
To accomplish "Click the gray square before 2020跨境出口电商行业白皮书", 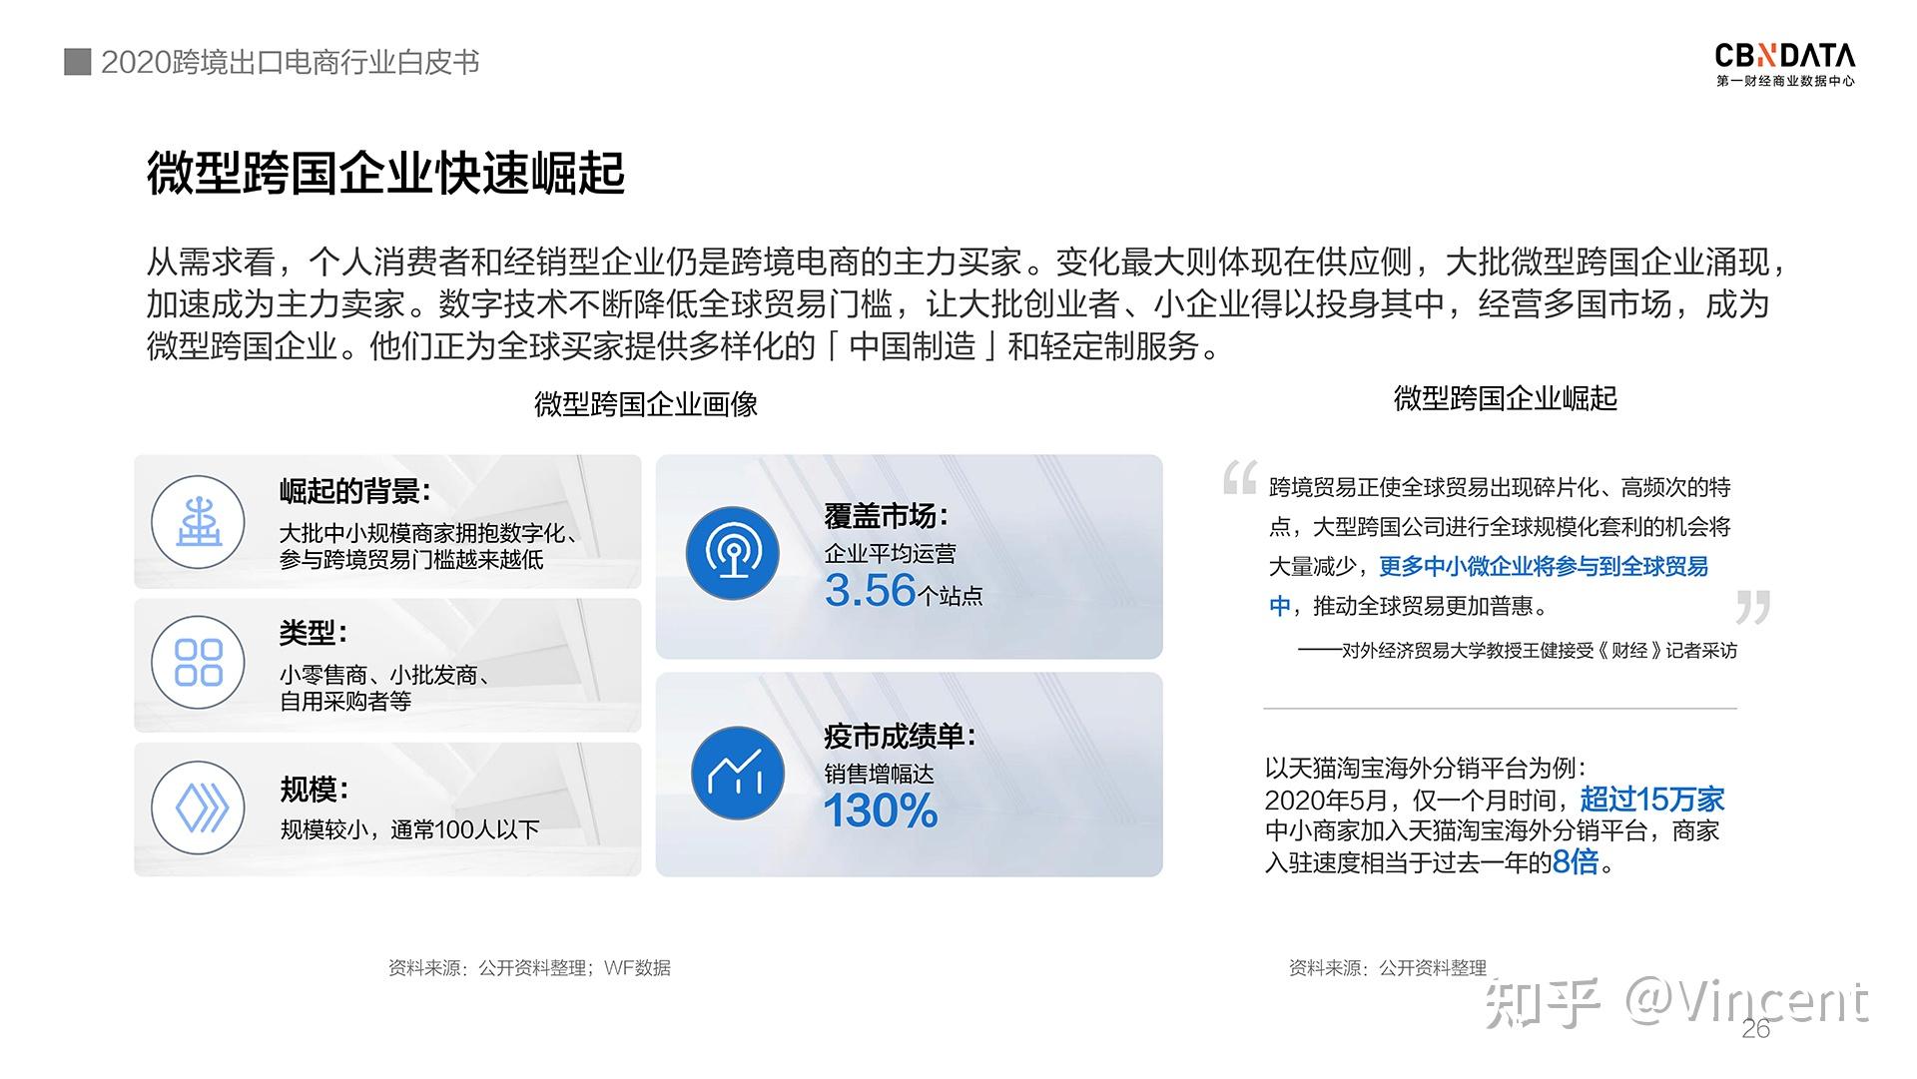I will click(77, 62).
